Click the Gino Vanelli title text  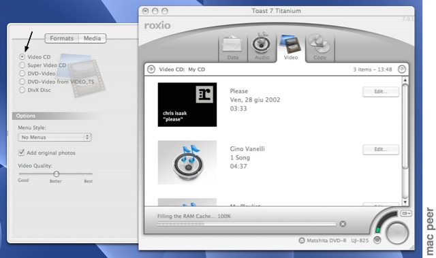click(x=247, y=149)
